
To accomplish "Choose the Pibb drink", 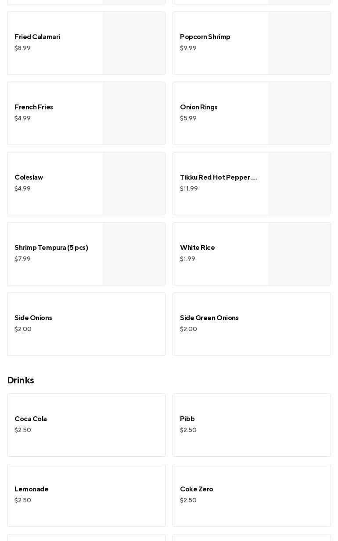I will 252,425.
